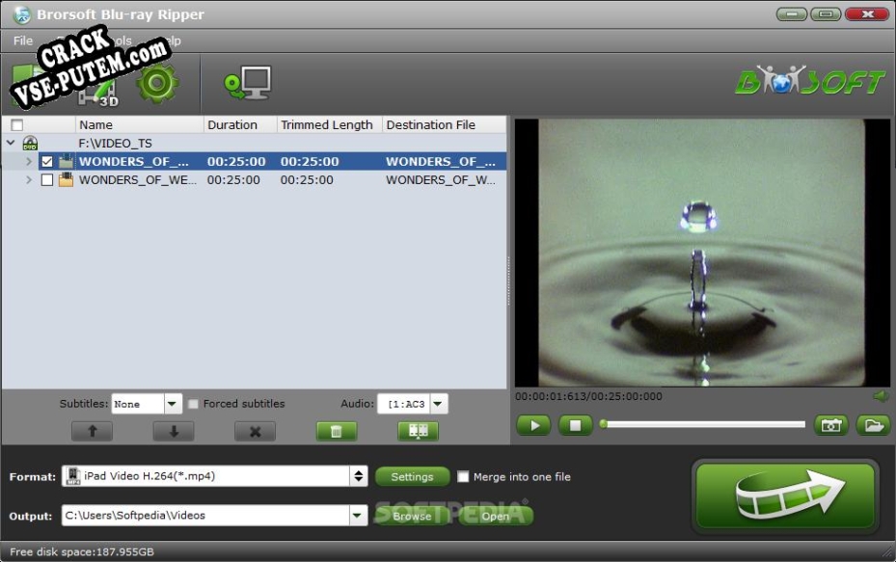The height and width of the screenshot is (562, 896).
Task: Click the Duration column header
Action: (232, 124)
